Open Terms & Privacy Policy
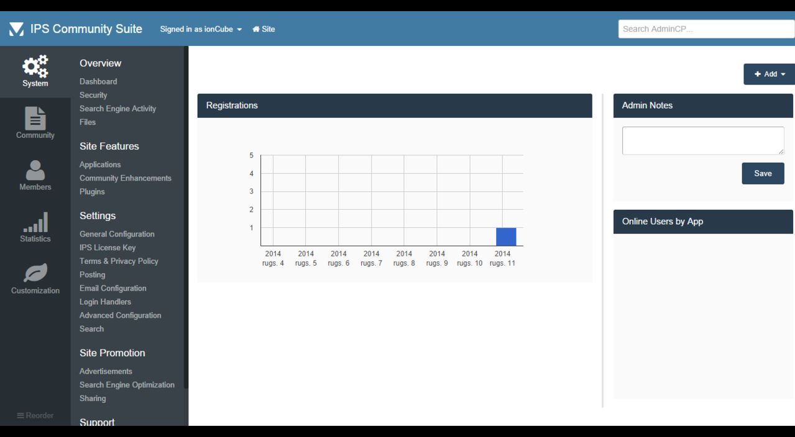Screen dimensions: 795x437 (x=119, y=261)
